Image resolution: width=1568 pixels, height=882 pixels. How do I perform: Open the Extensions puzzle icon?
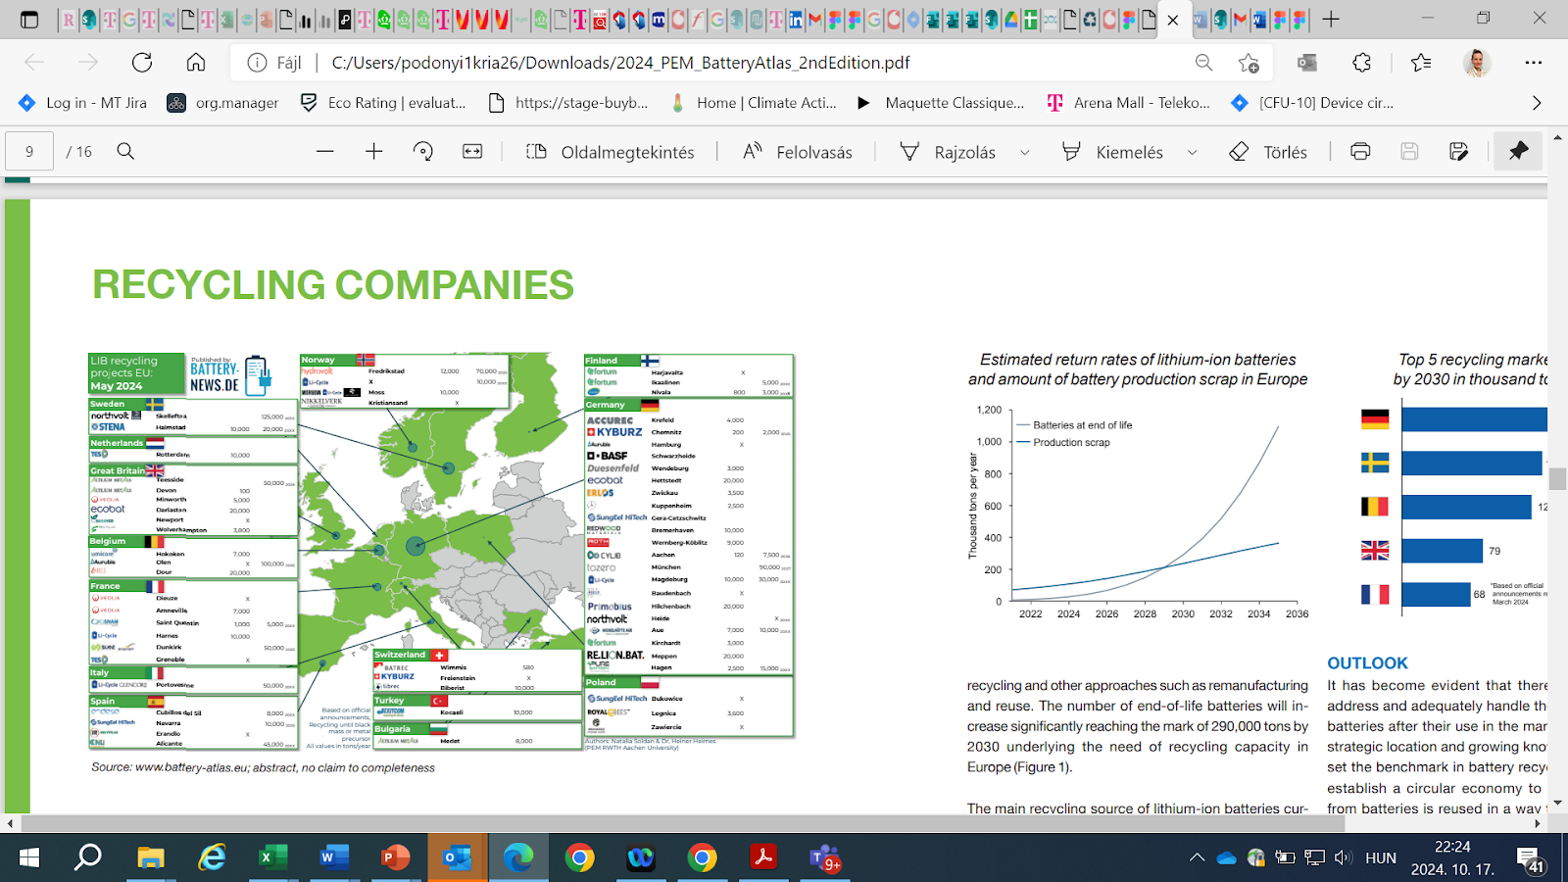pos(1362,63)
